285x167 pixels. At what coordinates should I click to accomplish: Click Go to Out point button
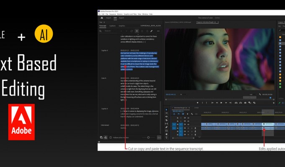coord(230,103)
